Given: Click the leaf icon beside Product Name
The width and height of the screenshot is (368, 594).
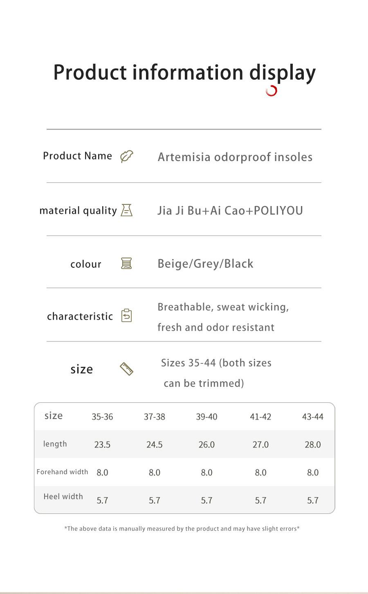Looking at the screenshot, I should tap(127, 157).
